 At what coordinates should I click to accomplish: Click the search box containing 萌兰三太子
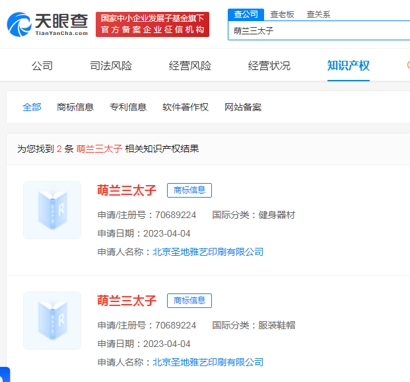319,30
